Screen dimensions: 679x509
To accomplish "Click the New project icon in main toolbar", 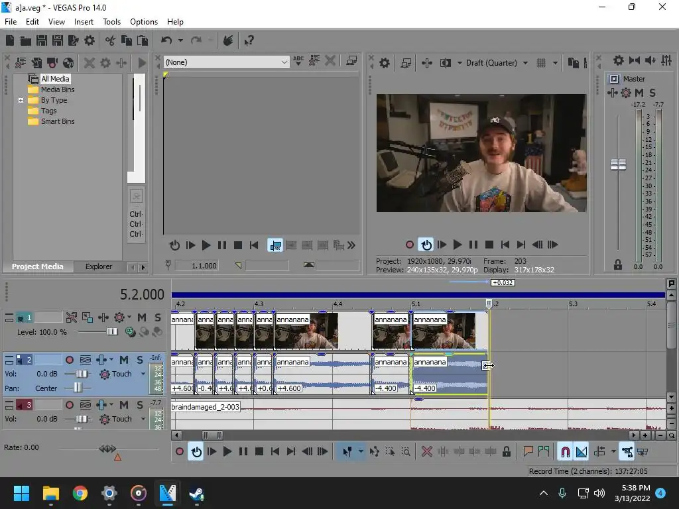I will [10, 40].
